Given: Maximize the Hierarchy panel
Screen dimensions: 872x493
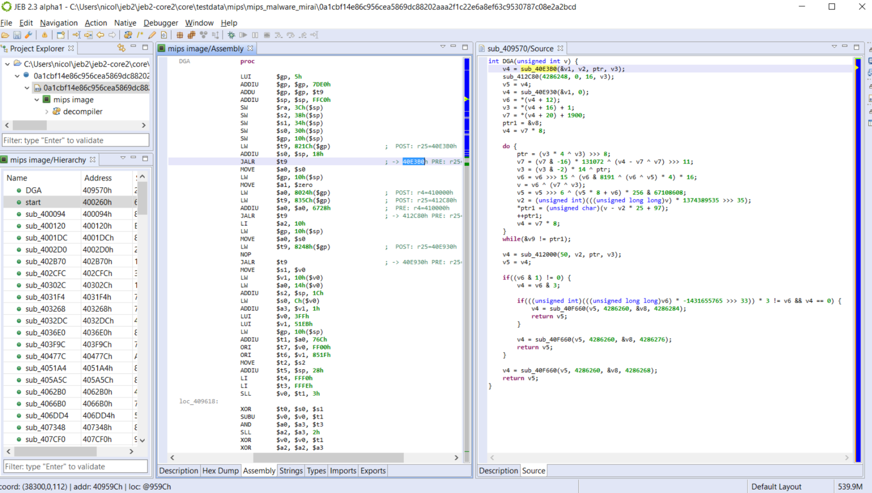Looking at the screenshot, I should point(145,158).
